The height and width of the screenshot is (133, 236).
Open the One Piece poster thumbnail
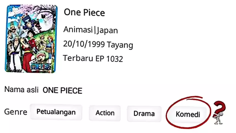point(31,39)
